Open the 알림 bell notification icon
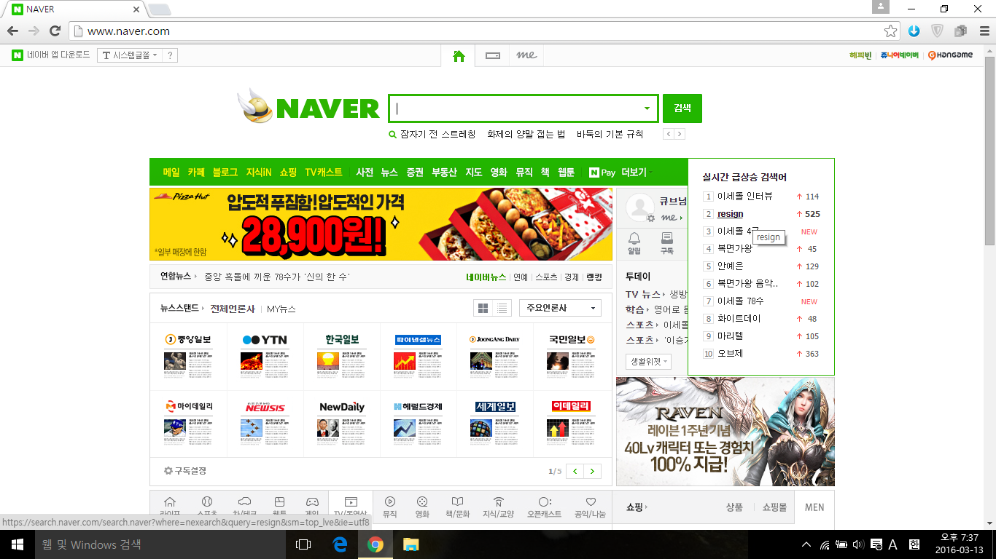996x559 pixels. [x=634, y=243]
